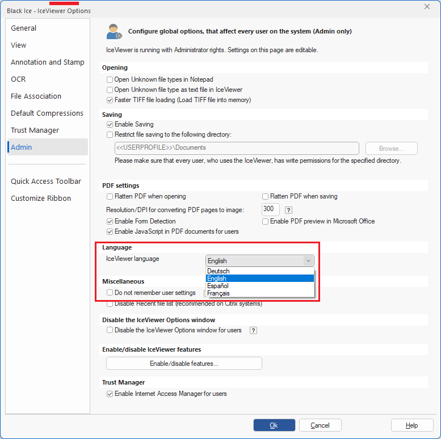Close the IceViewer Options dialog
This screenshot has width=441, height=439.
(427, 6)
